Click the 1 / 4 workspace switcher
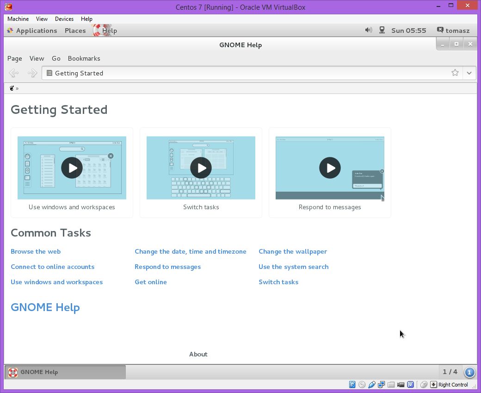Image resolution: width=481 pixels, height=393 pixels. [x=450, y=372]
